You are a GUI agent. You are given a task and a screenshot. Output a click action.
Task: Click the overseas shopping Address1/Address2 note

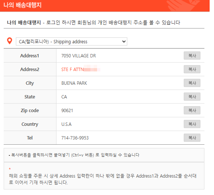point(103,179)
